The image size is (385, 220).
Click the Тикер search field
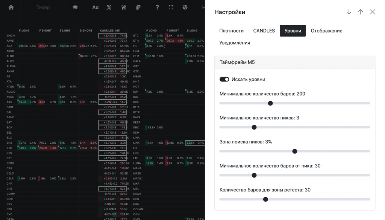tap(43, 7)
